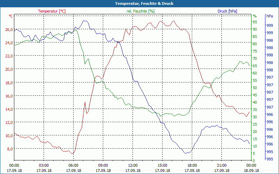Click temperature axis value "10,0"
The image size is (279, 174).
click(x=9, y=136)
